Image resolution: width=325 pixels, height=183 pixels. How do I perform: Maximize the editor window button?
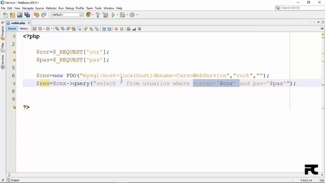coord(323,22)
